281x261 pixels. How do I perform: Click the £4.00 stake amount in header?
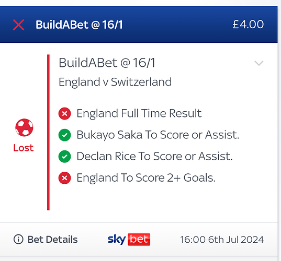click(248, 25)
